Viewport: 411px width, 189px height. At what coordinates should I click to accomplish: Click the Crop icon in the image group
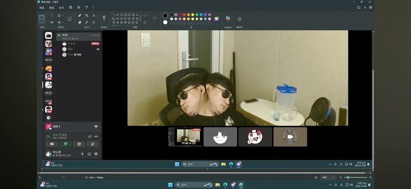(x=52, y=15)
